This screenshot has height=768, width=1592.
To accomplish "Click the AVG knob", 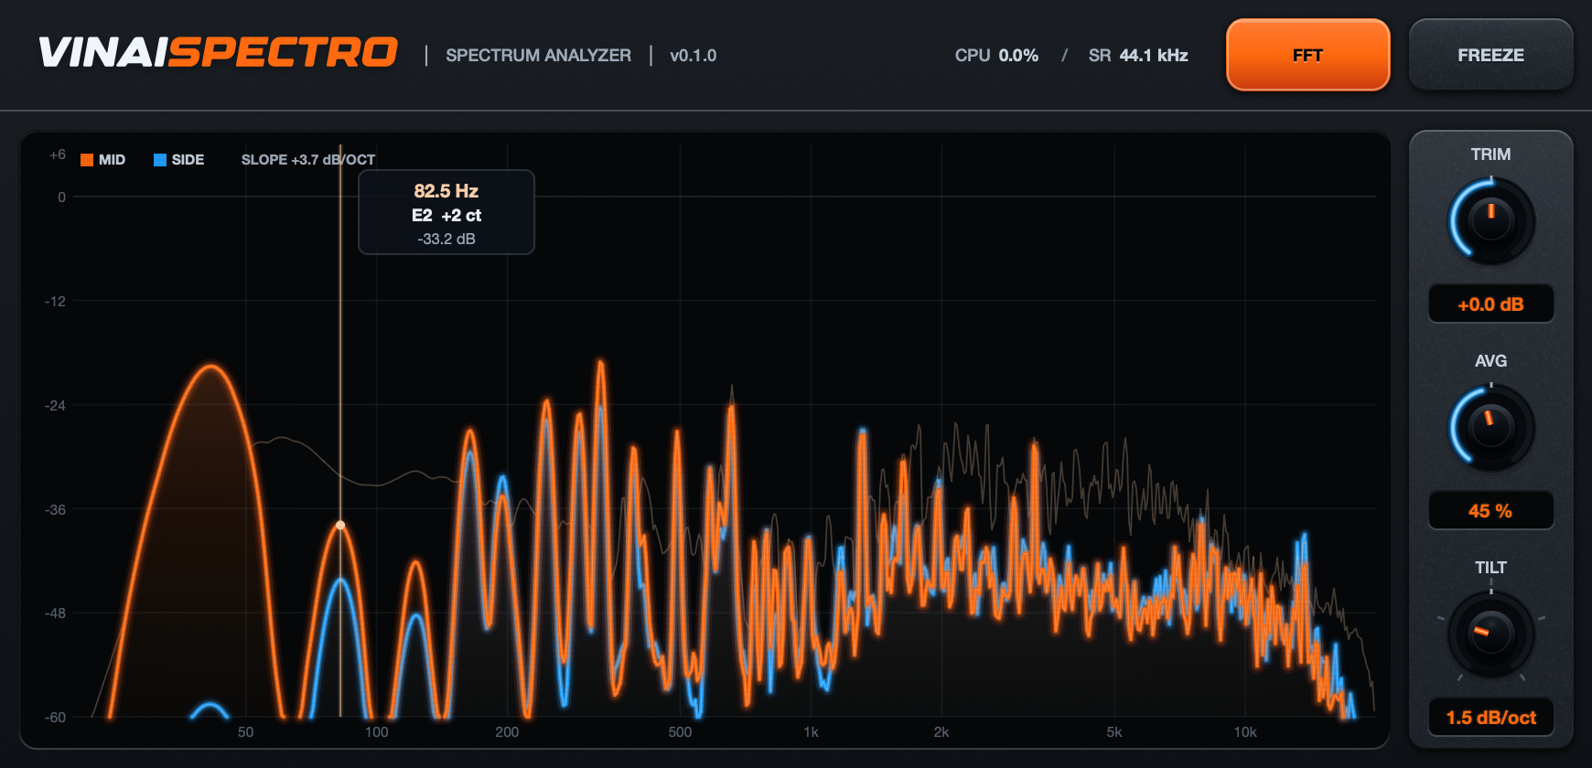I will click(x=1490, y=428).
